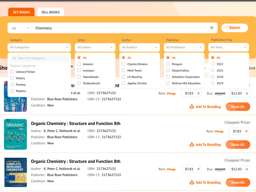Collapse the All Publishers dropdown
Image resolution: width=256 pixels, height=192 pixels.
pos(184,47)
